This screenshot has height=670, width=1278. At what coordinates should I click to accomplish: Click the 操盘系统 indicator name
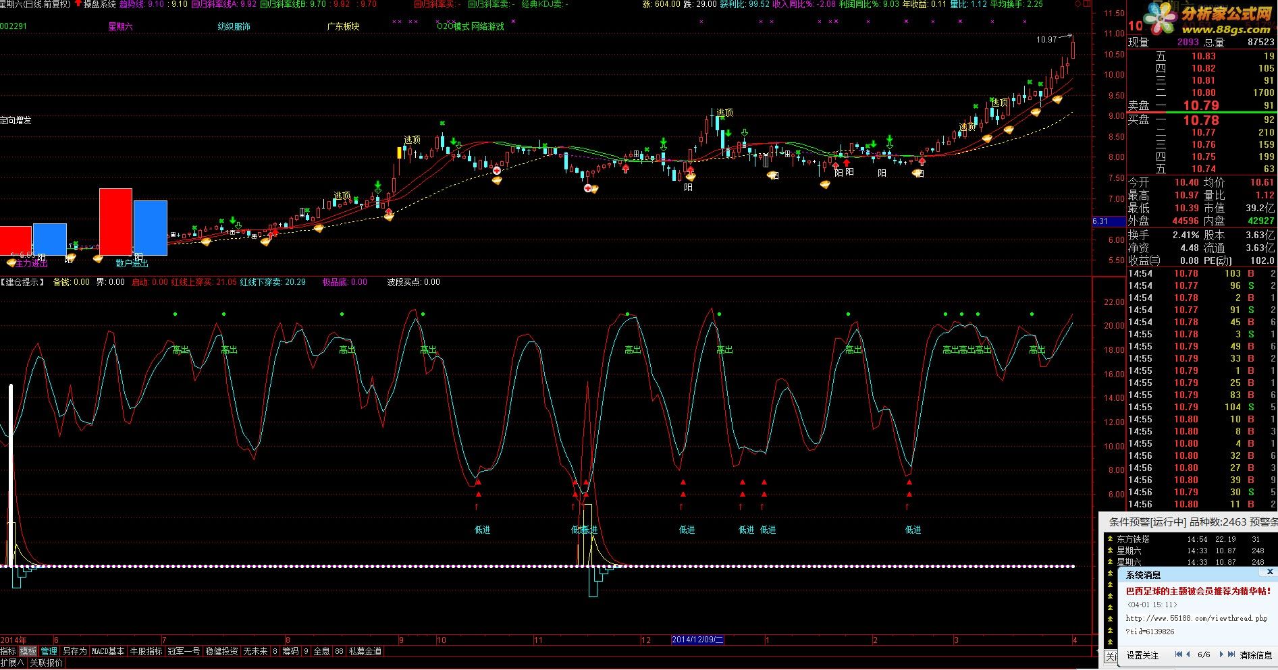click(99, 4)
